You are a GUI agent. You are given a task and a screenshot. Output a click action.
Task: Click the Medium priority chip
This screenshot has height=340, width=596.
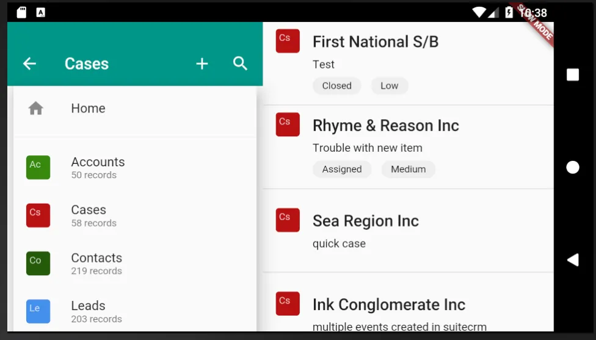pyautogui.click(x=409, y=169)
